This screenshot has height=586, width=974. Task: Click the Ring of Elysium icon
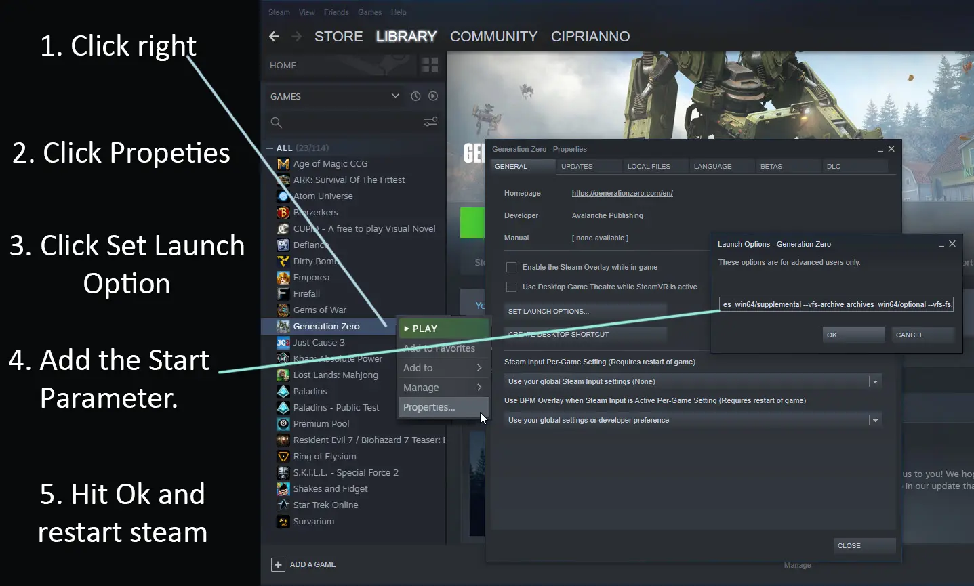(x=283, y=457)
